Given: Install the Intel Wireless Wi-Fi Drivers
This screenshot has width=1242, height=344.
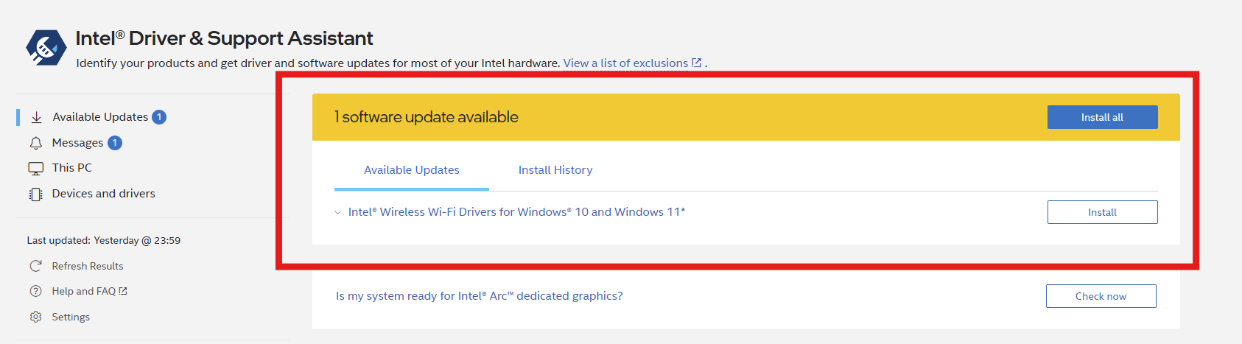Looking at the screenshot, I should (1103, 212).
